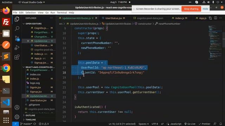
Task: Hide the screen sharing notification
Action: point(205,9)
